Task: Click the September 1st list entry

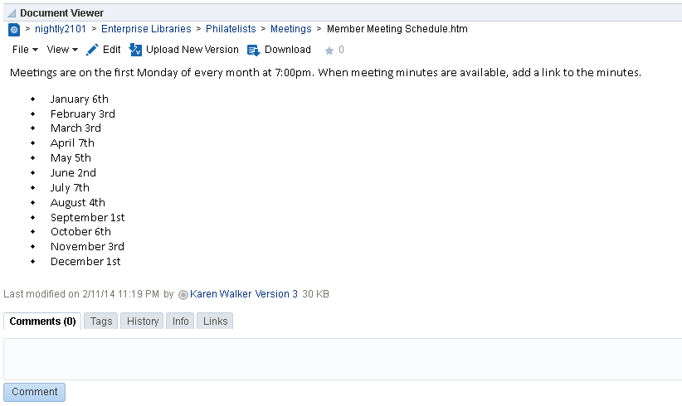Action: pyautogui.click(x=87, y=218)
